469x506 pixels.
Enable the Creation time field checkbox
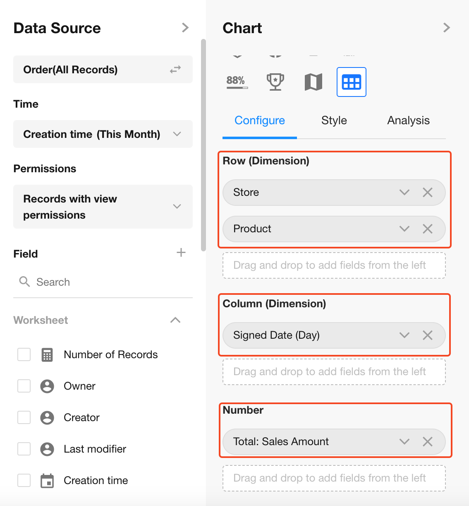click(24, 480)
